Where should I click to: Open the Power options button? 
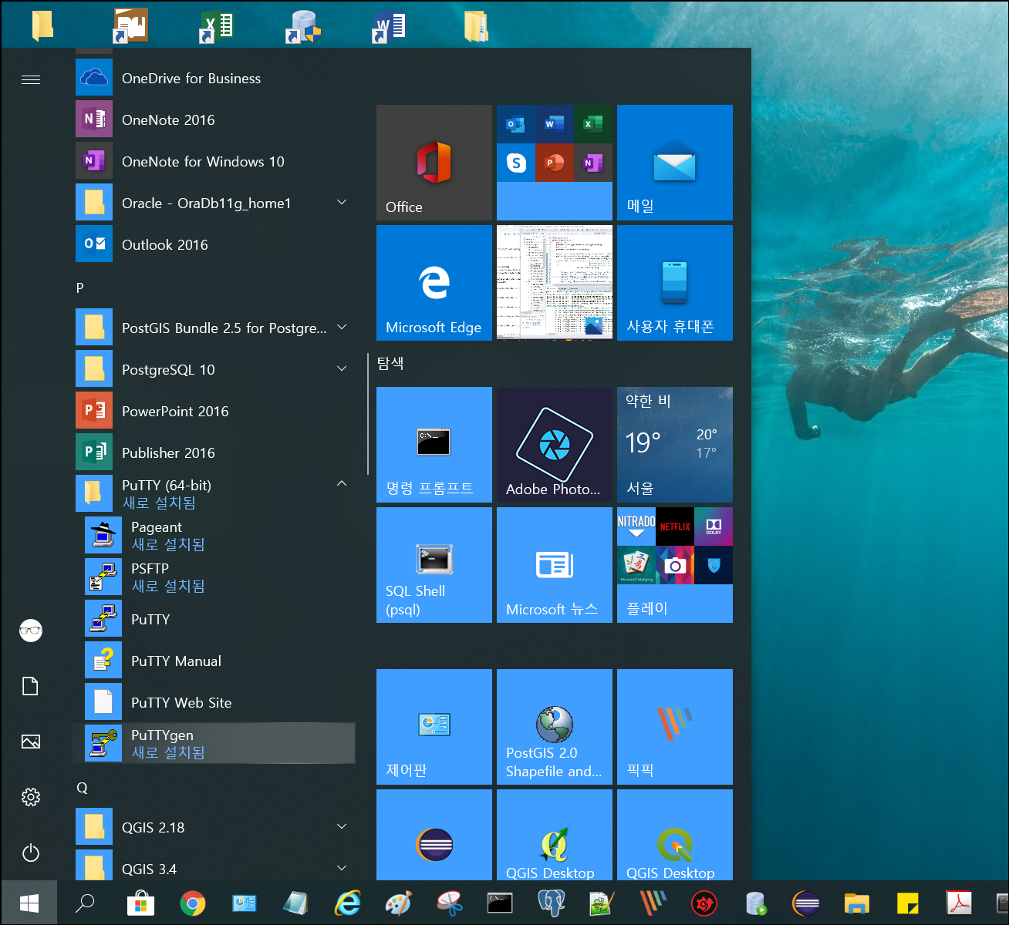tap(31, 853)
